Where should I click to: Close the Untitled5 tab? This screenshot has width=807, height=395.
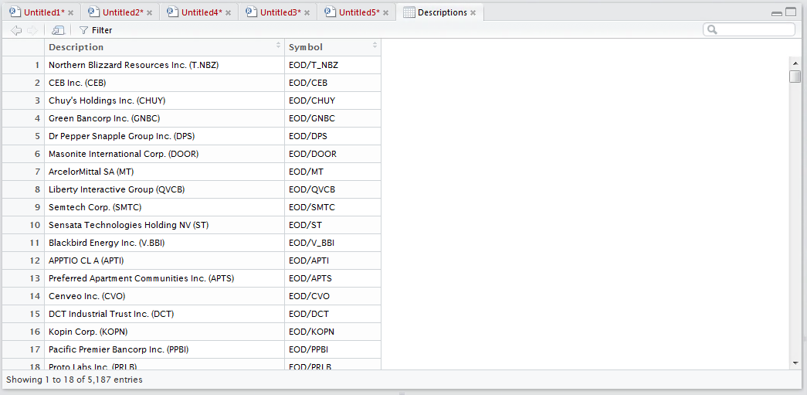point(385,13)
